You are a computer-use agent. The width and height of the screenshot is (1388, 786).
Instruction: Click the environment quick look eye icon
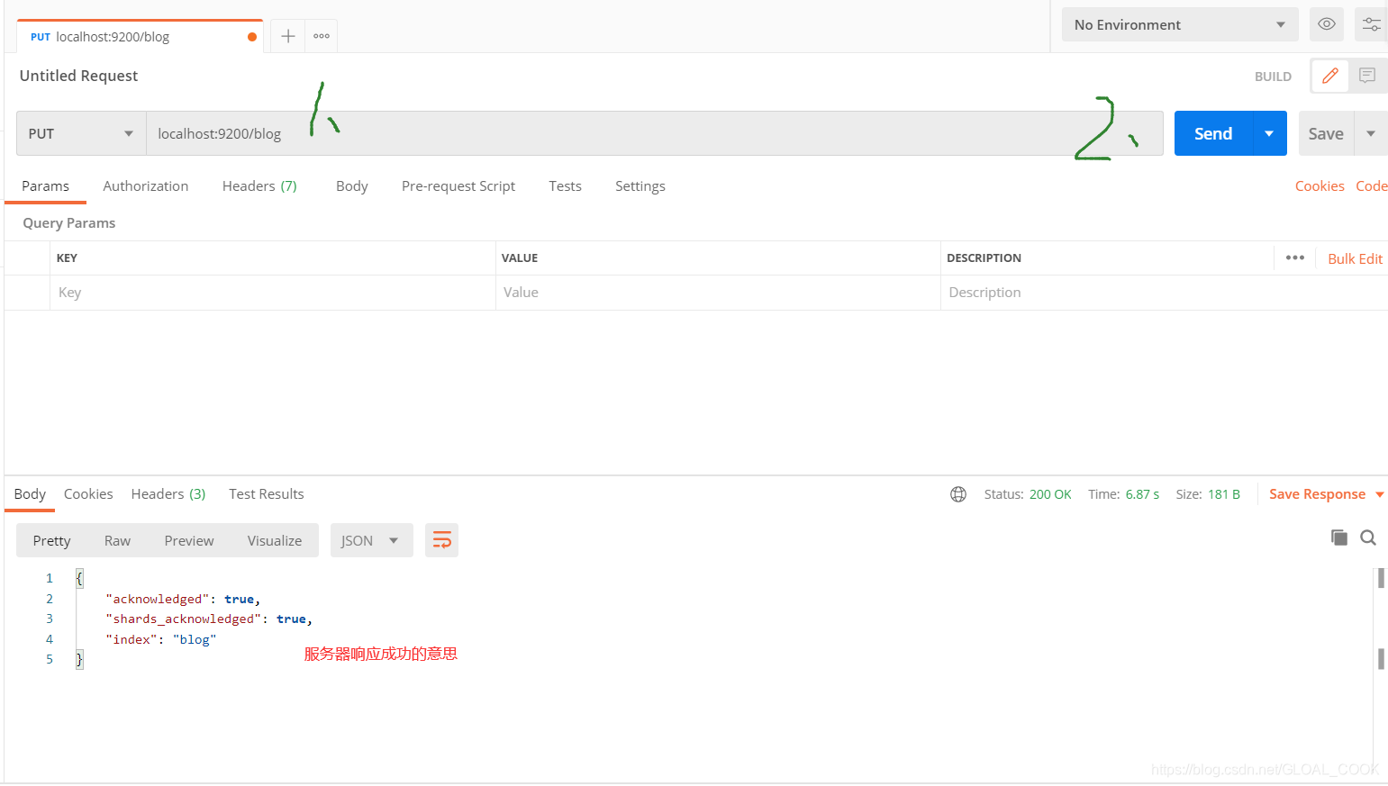1326,24
